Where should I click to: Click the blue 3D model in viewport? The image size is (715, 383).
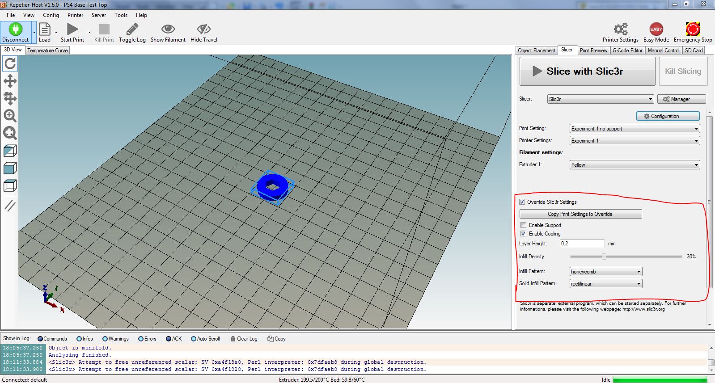pyautogui.click(x=272, y=187)
